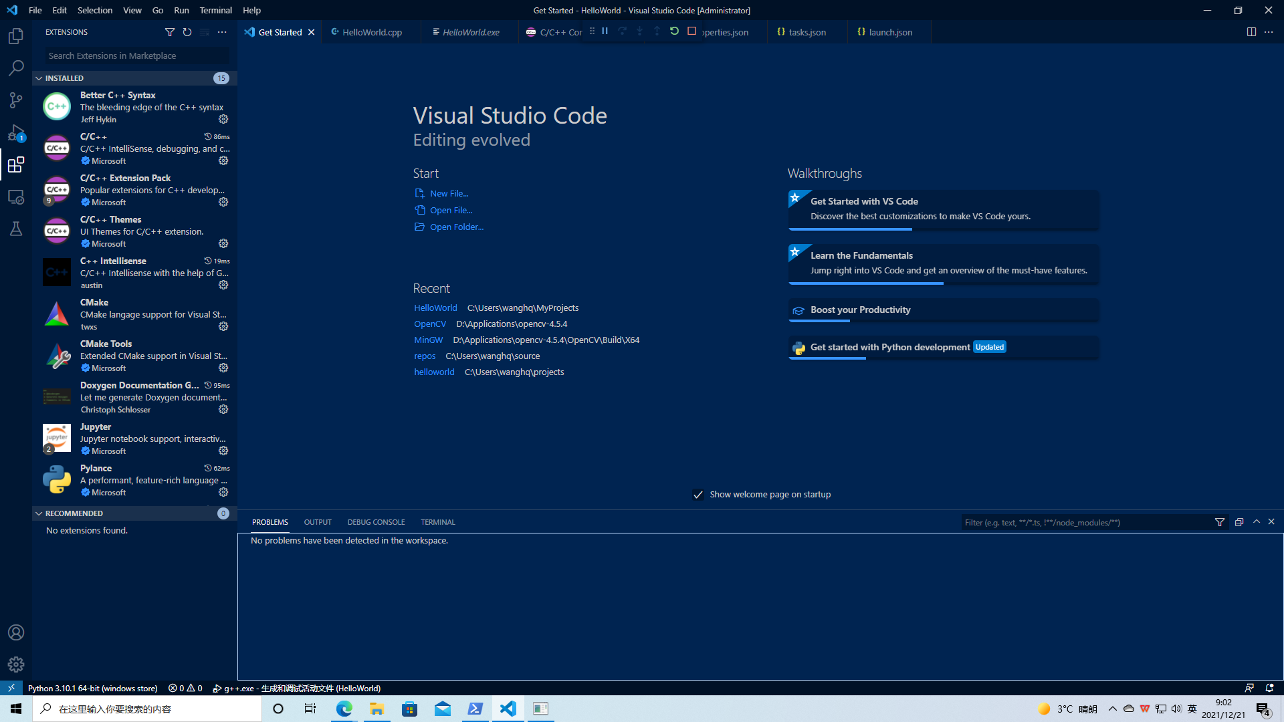
Task: Maximize the bottom panel size
Action: point(1257,522)
